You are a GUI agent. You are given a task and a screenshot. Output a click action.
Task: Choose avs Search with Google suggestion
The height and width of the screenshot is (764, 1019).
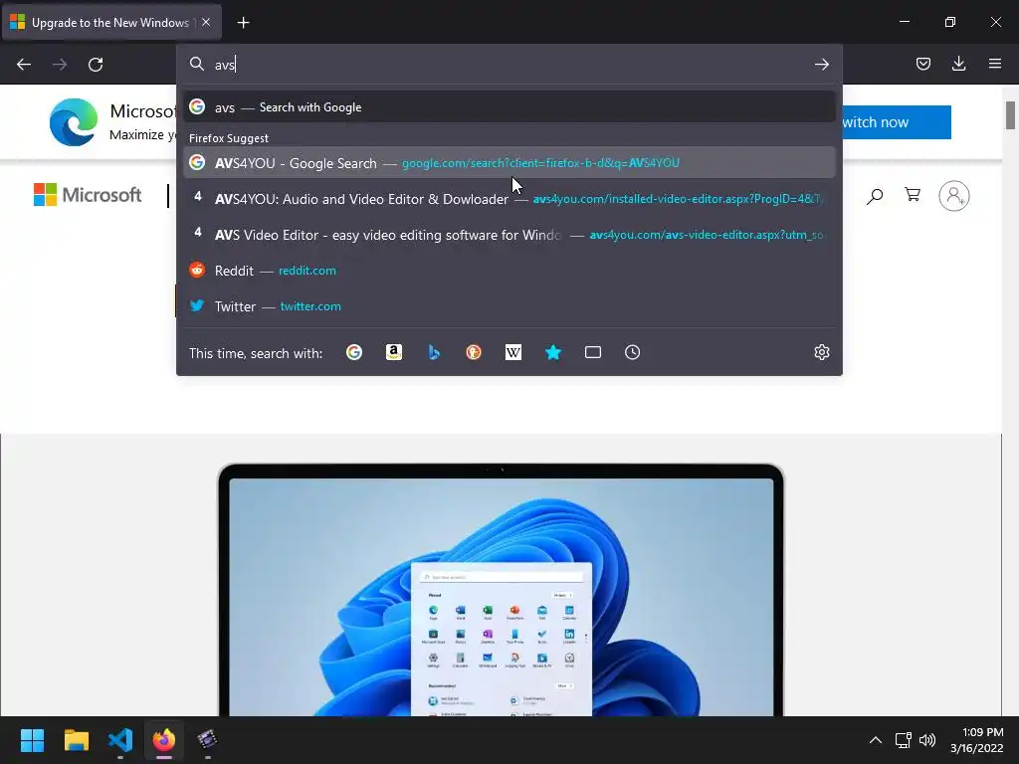(509, 107)
